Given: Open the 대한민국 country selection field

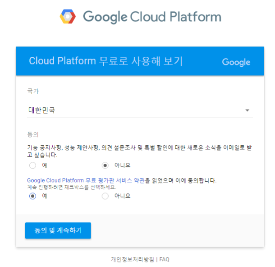Looking at the screenshot, I should coord(135,110).
